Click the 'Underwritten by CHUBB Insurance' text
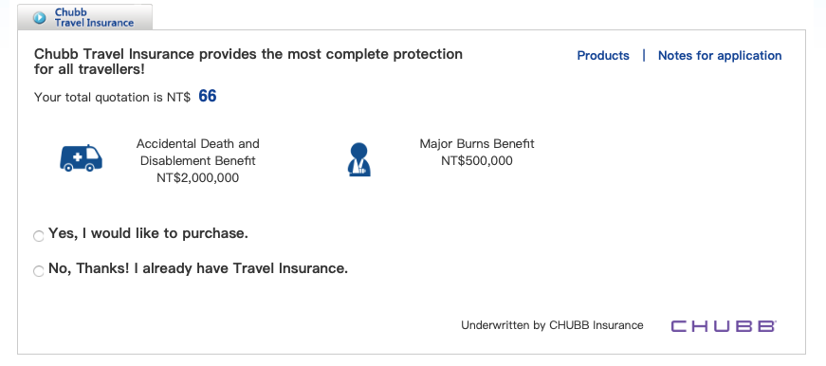 [552, 325]
